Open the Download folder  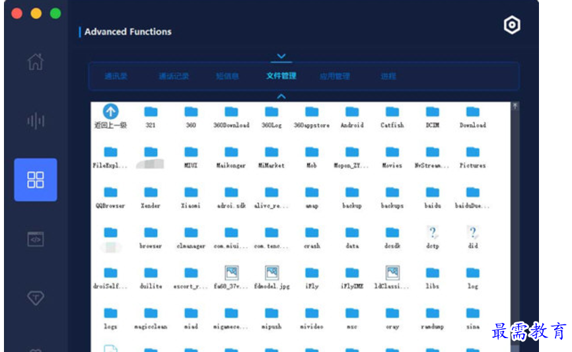(473, 112)
